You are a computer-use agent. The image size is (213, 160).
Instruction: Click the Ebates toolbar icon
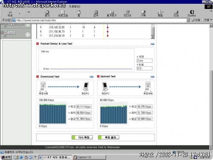pos(192,14)
